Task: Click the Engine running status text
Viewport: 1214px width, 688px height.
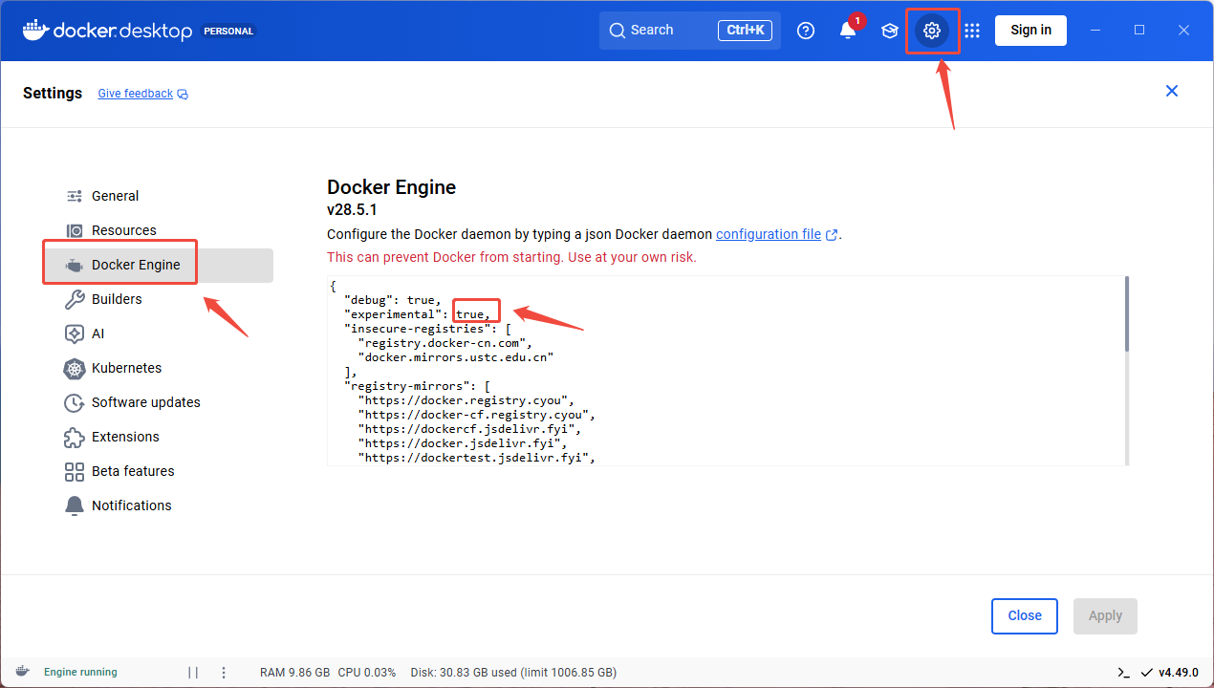Action: pos(80,673)
